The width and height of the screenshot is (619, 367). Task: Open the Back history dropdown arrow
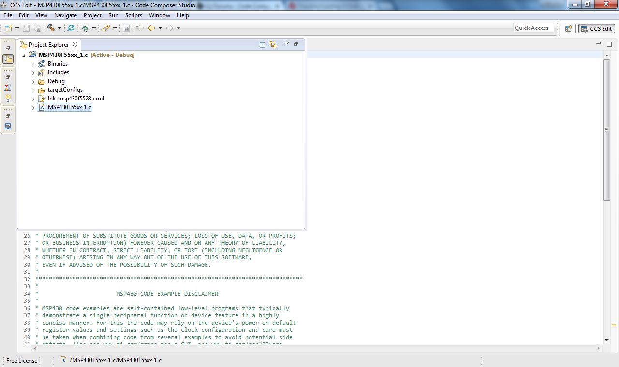click(x=160, y=28)
